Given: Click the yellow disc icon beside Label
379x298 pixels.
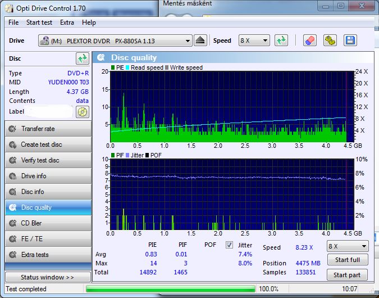Looking at the screenshot, I should pos(83,111).
